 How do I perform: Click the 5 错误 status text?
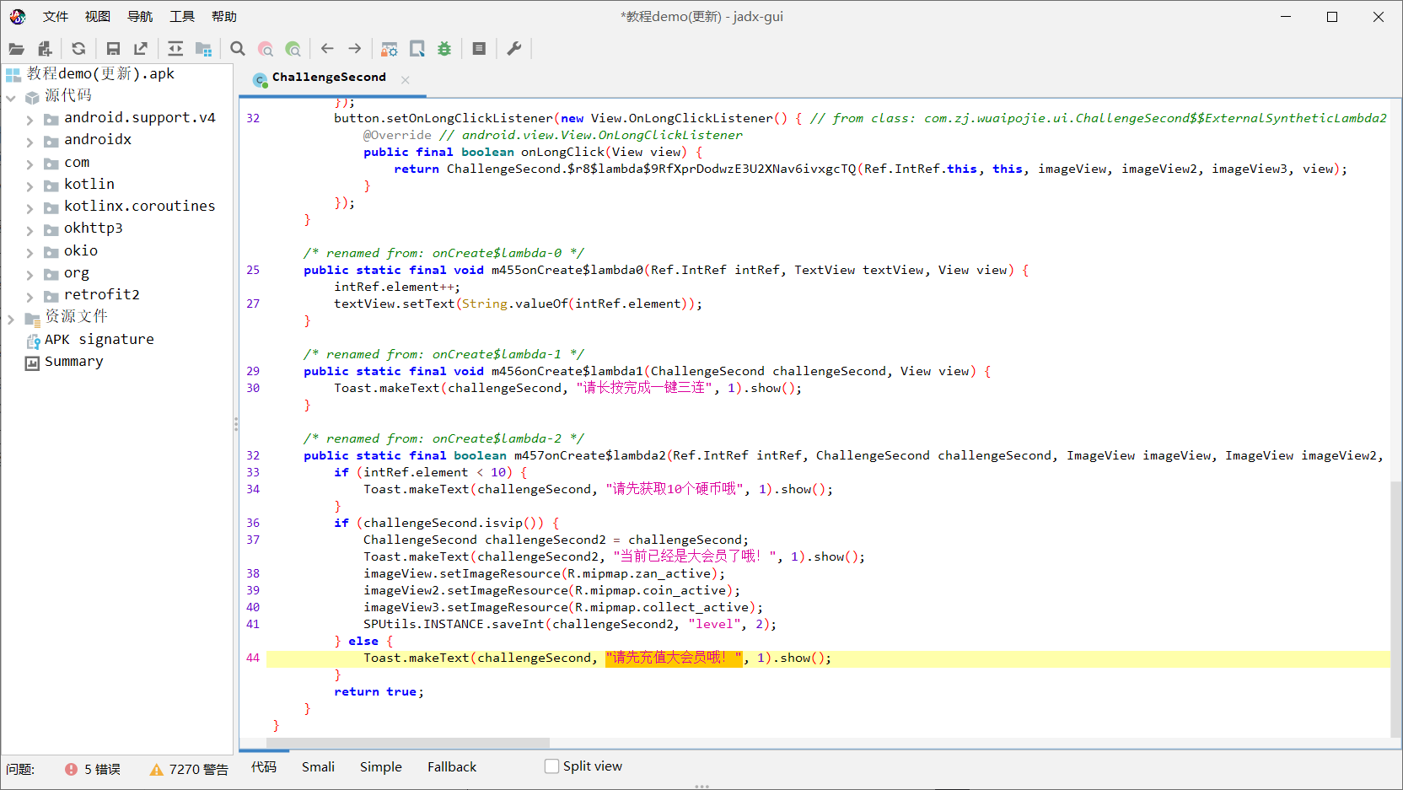102,769
